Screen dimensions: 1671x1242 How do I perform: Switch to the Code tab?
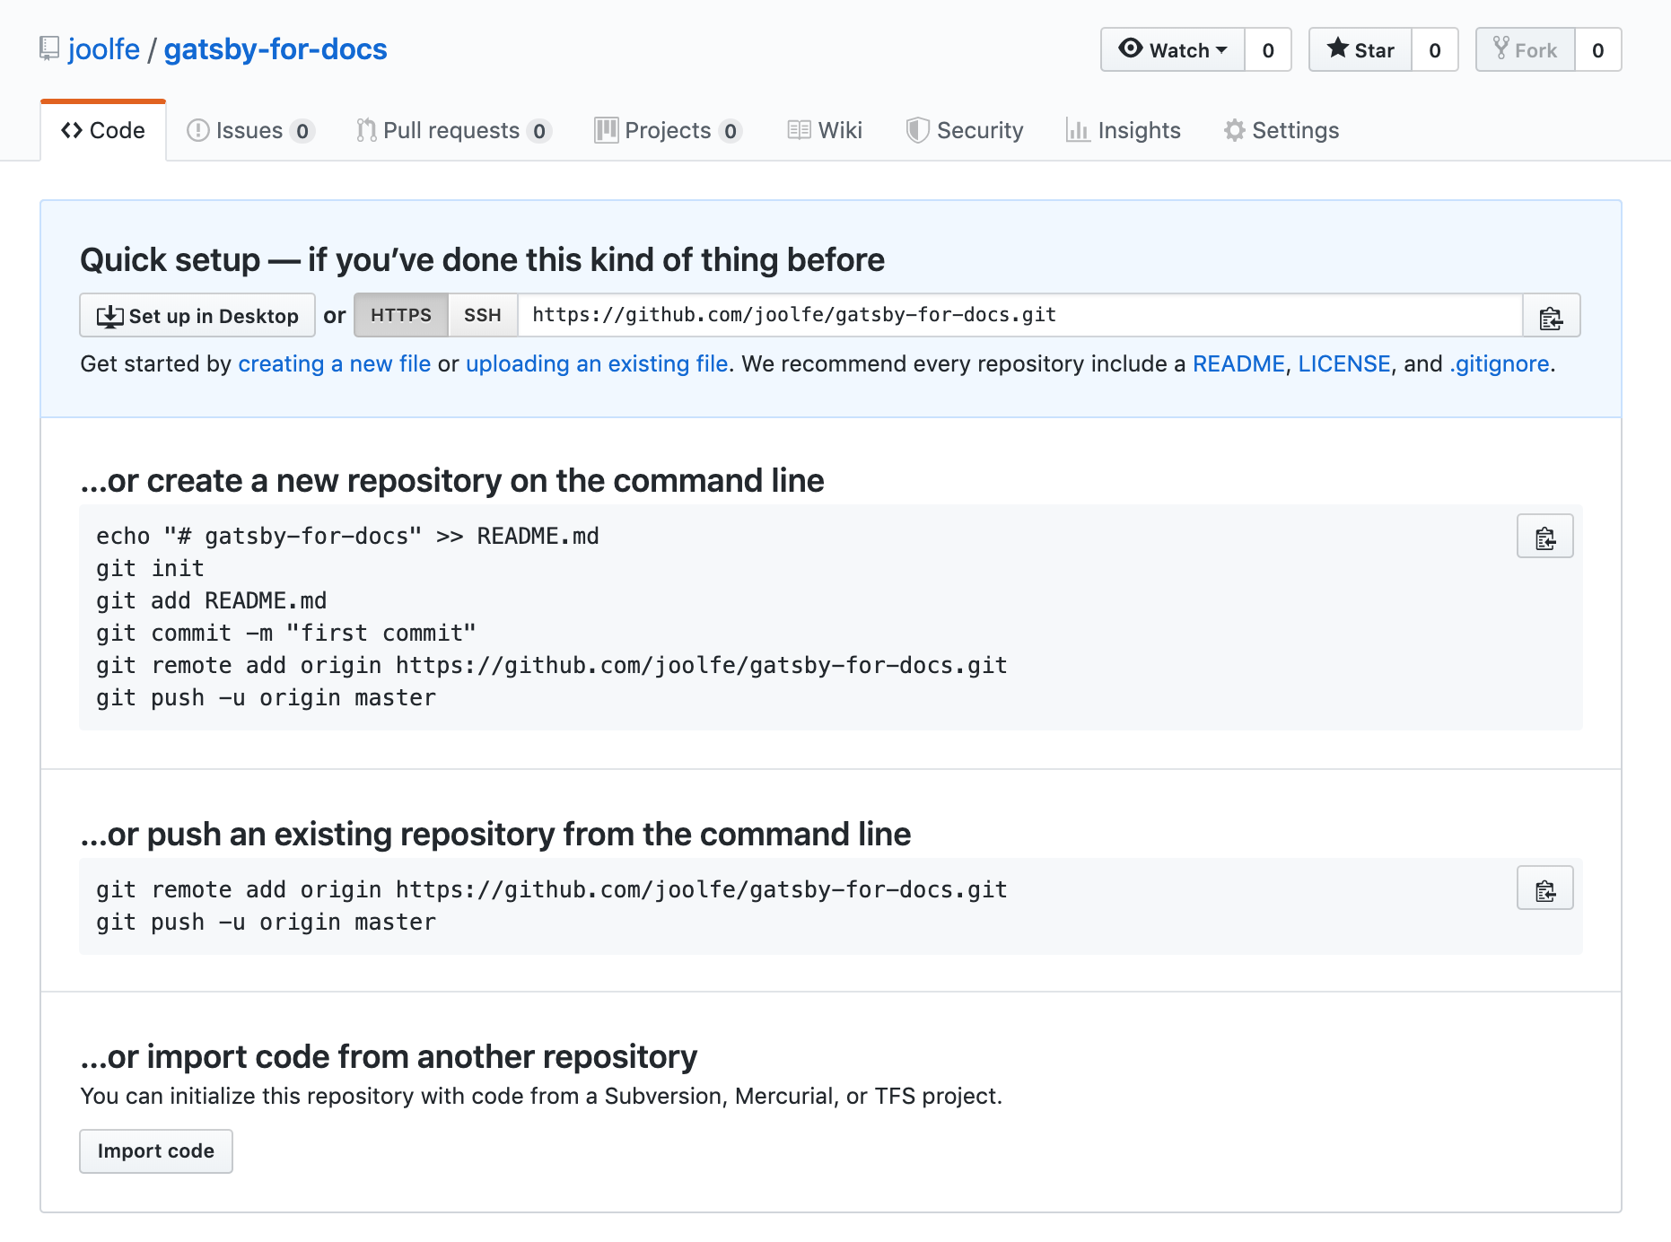(103, 131)
